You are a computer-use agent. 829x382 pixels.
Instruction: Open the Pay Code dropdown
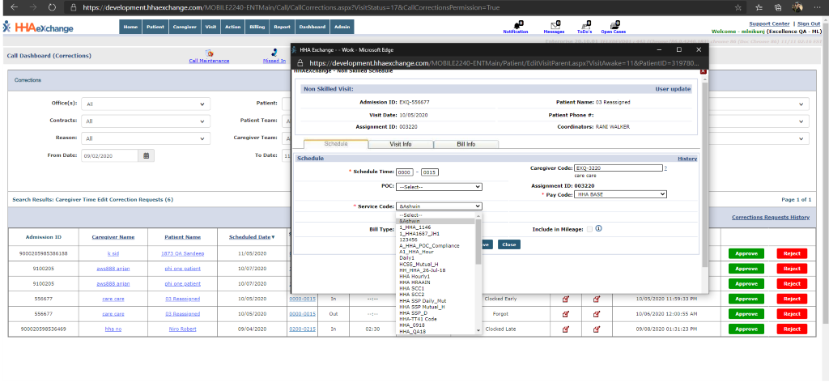[621, 194]
